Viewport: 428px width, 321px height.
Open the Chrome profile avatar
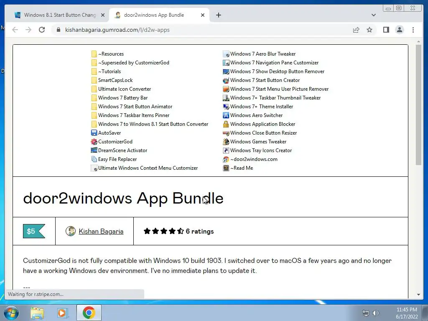click(x=399, y=30)
